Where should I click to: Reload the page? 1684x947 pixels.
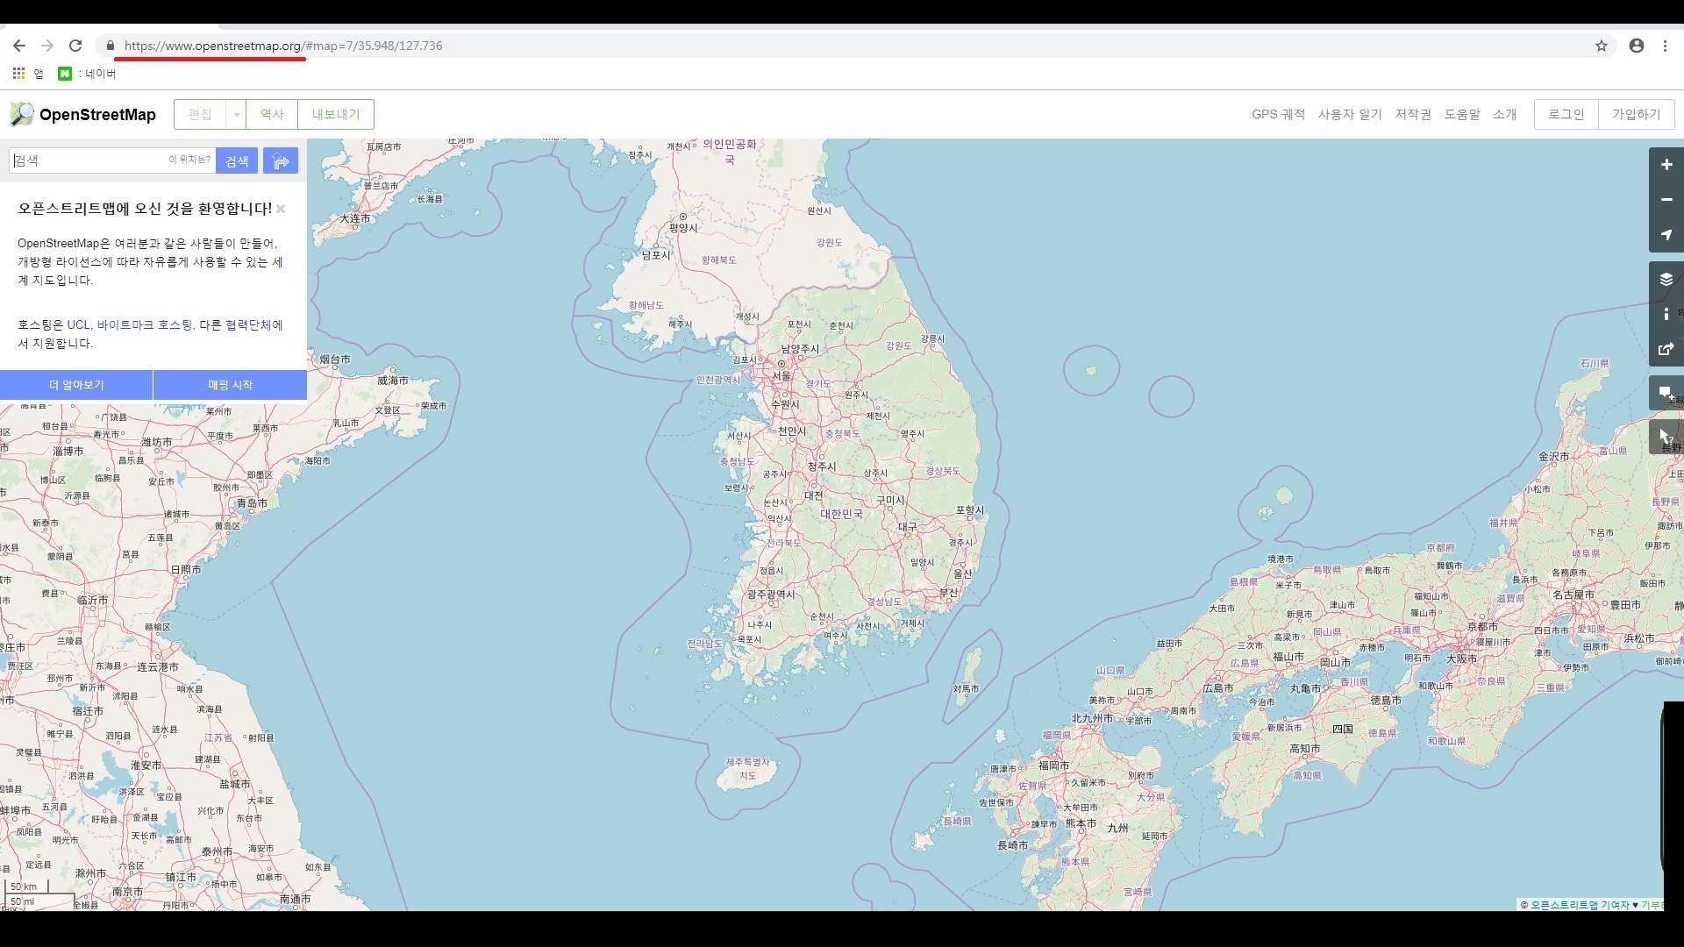point(75,46)
